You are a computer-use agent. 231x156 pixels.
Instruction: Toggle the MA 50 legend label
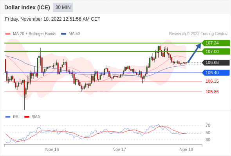click(74, 34)
